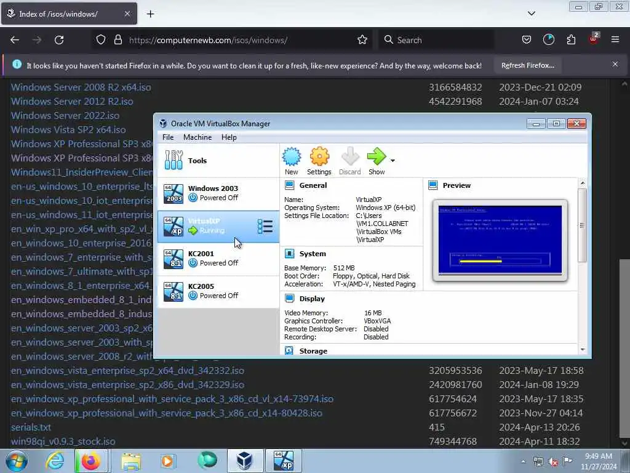The width and height of the screenshot is (630, 473).
Task: Open Windows Server 2008 R2 x64.iso link
Action: (81, 87)
